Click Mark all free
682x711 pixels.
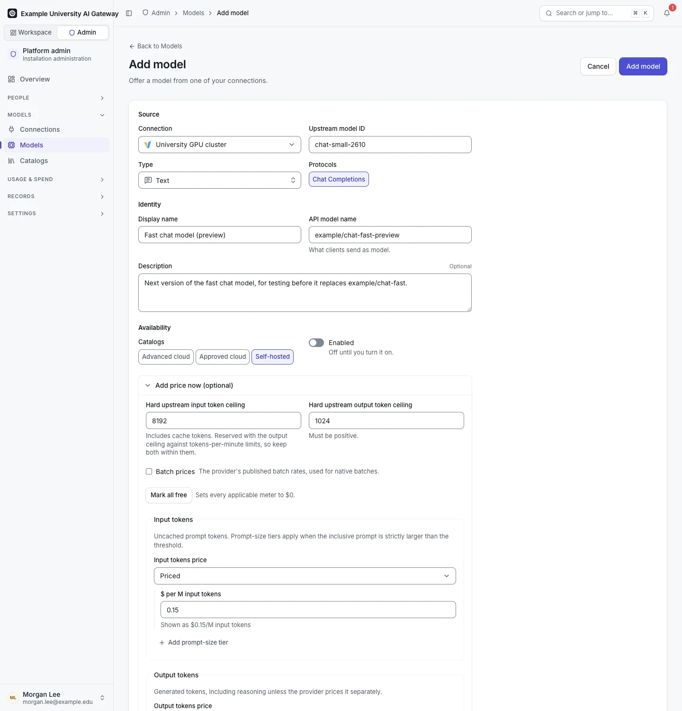[x=169, y=495]
